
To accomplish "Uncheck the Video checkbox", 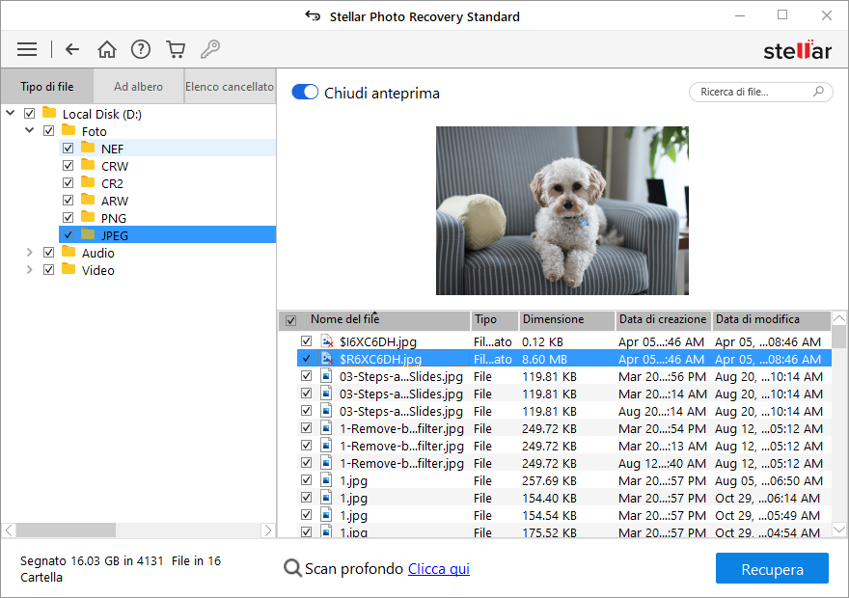I will pyautogui.click(x=49, y=269).
